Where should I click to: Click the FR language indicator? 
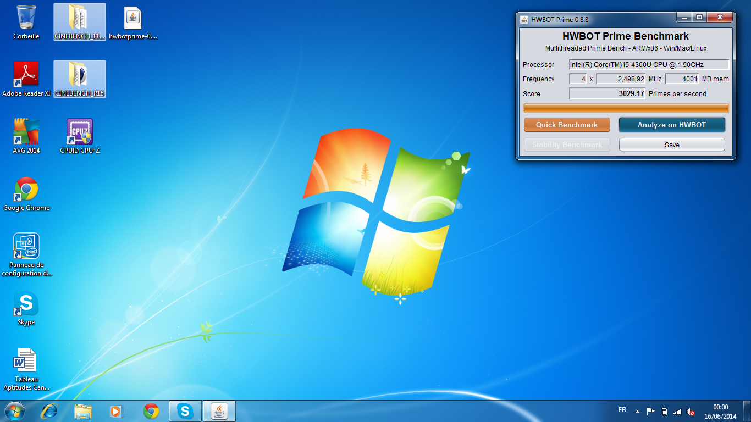pyautogui.click(x=622, y=410)
